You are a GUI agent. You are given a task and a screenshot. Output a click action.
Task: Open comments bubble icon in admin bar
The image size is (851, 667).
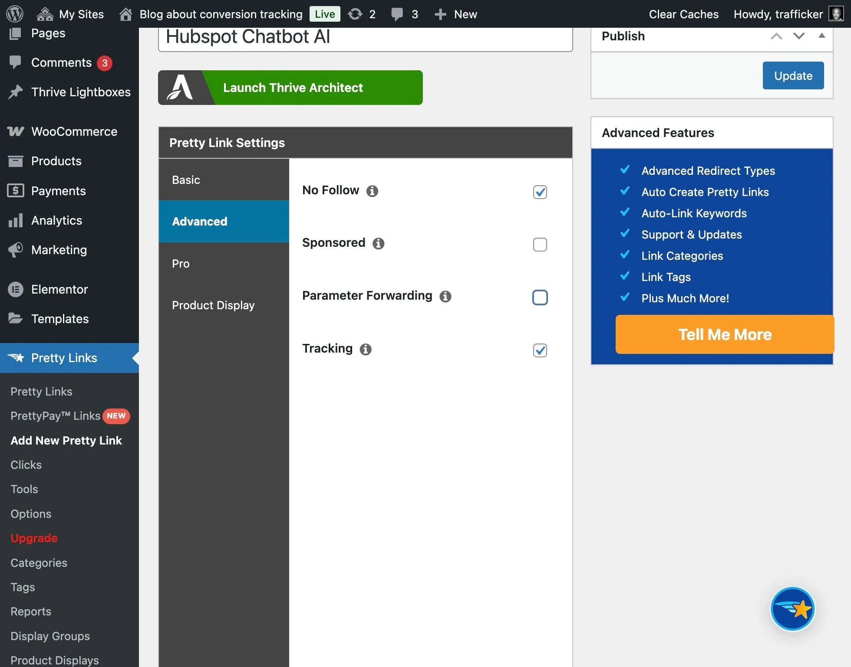(397, 14)
